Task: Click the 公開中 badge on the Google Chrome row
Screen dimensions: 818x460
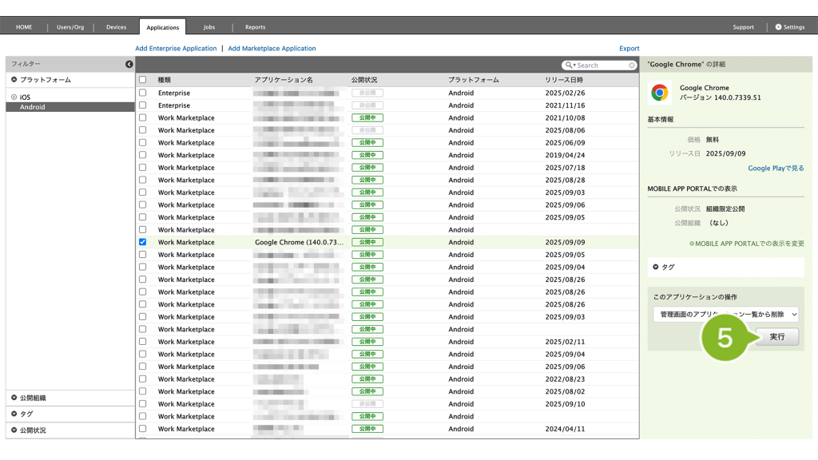Action: pyautogui.click(x=367, y=242)
